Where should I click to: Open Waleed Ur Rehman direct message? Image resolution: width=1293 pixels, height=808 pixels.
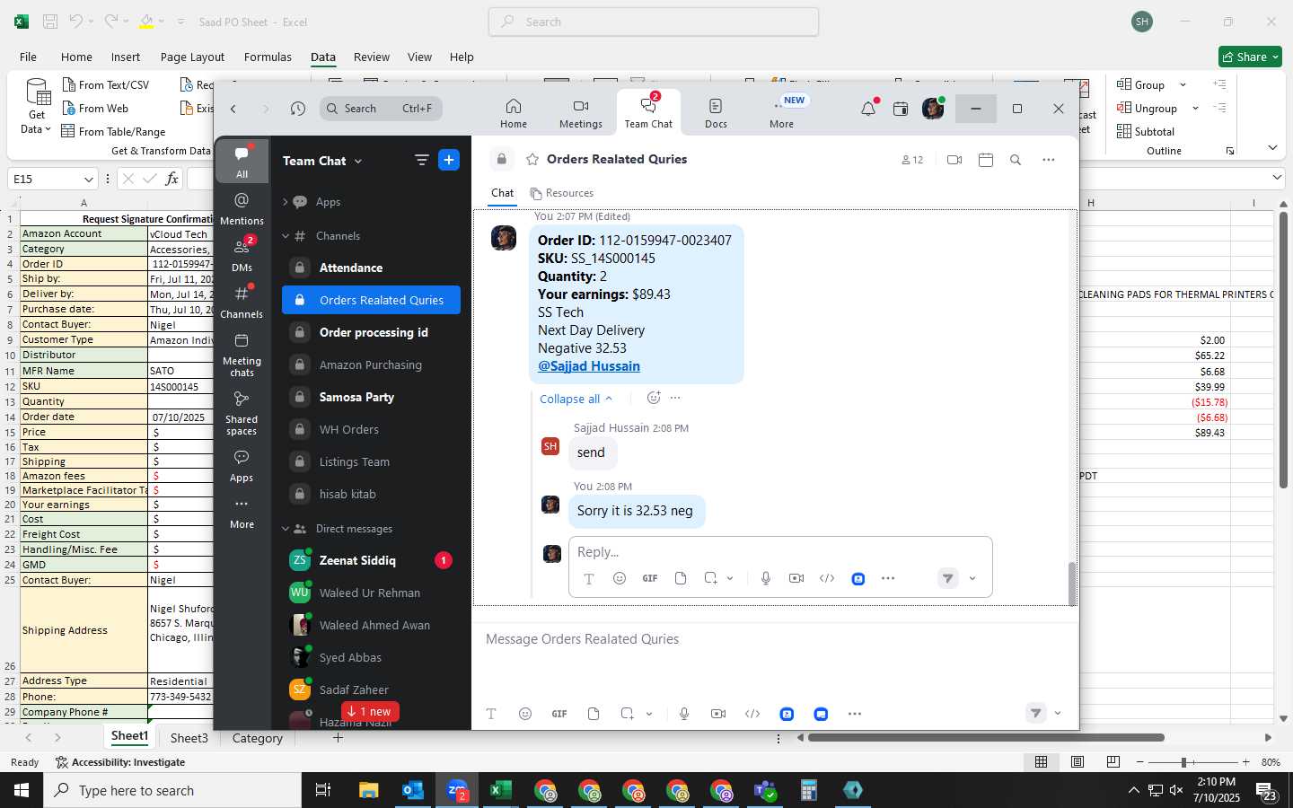tap(371, 593)
